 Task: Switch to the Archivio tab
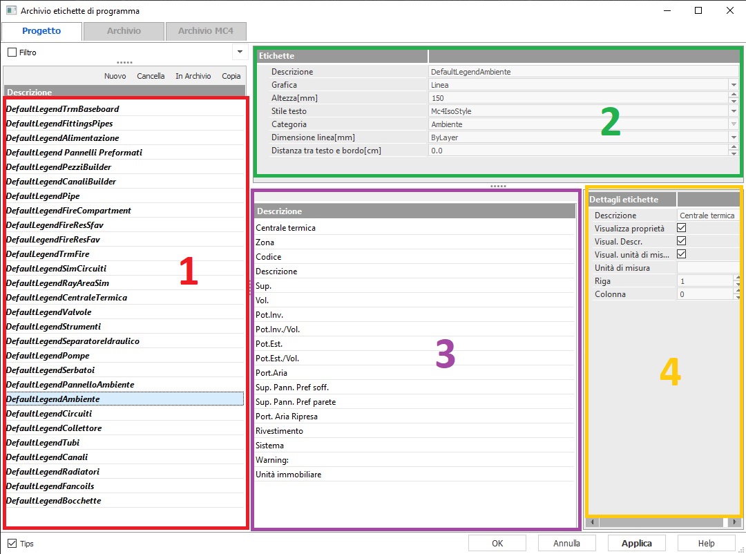click(124, 31)
